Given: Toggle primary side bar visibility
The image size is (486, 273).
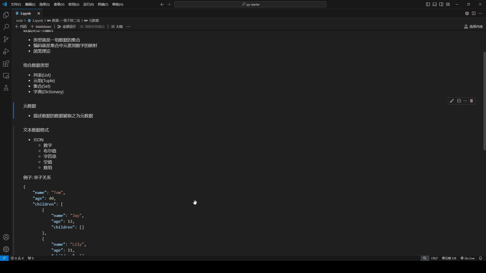Looking at the screenshot, I should 428,4.
